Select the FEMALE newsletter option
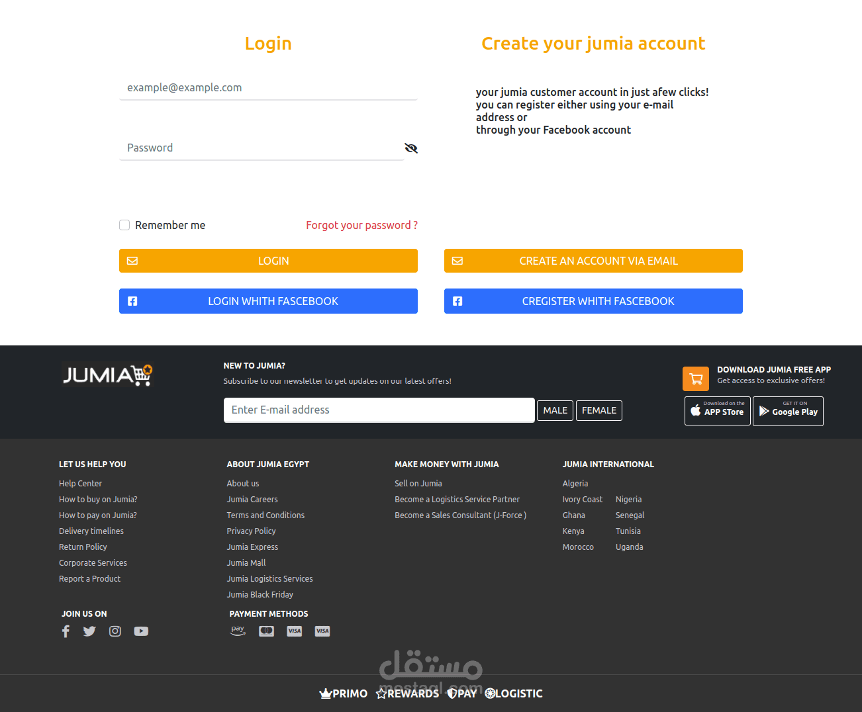This screenshot has width=862, height=712. [x=599, y=410]
